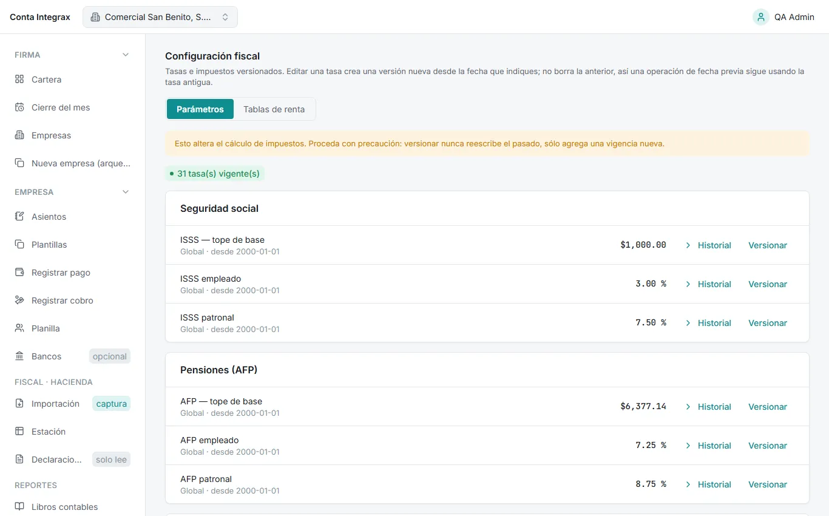Click the 31 tasa(s) vigente(s) badge
The image size is (829, 516).
point(215,174)
